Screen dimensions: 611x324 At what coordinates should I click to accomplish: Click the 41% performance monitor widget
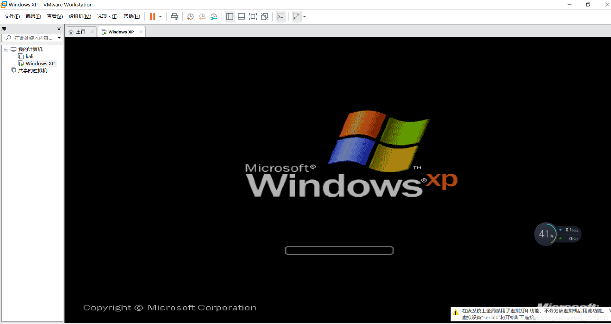click(545, 234)
